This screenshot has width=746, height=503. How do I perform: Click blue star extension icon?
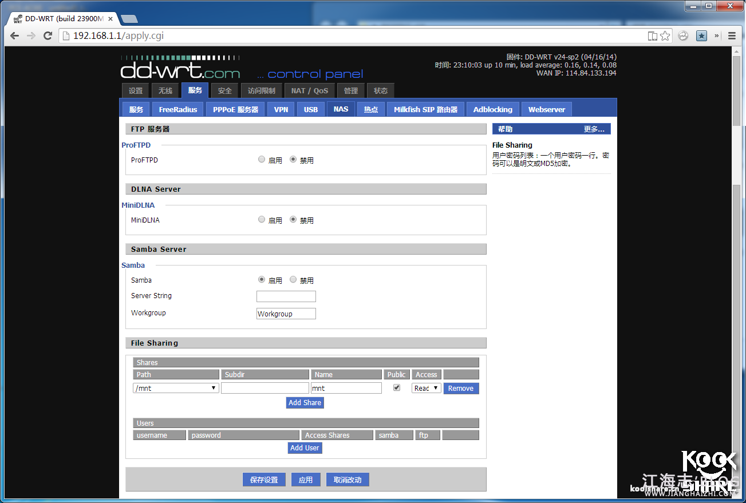(701, 35)
